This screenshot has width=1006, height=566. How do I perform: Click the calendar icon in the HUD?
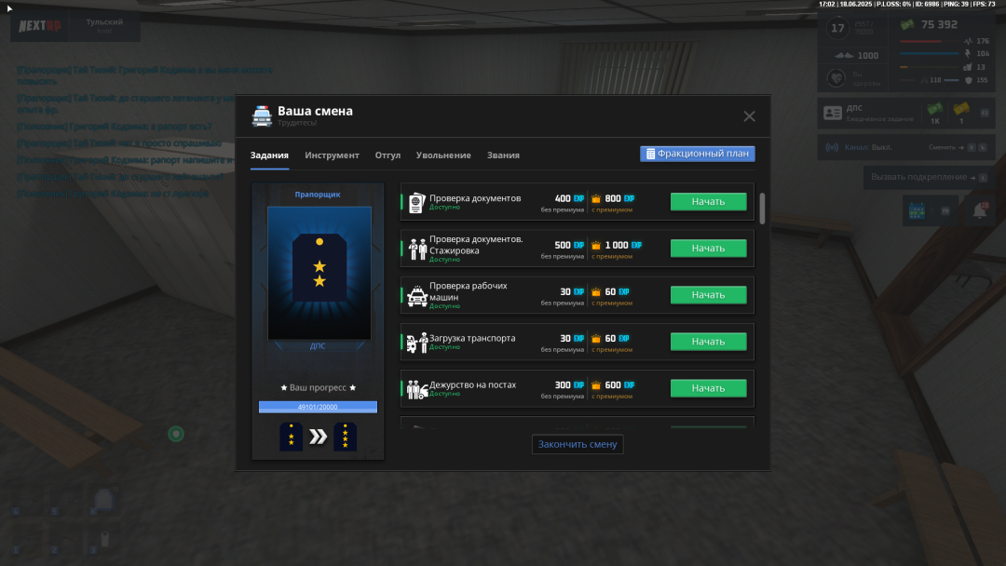916,211
